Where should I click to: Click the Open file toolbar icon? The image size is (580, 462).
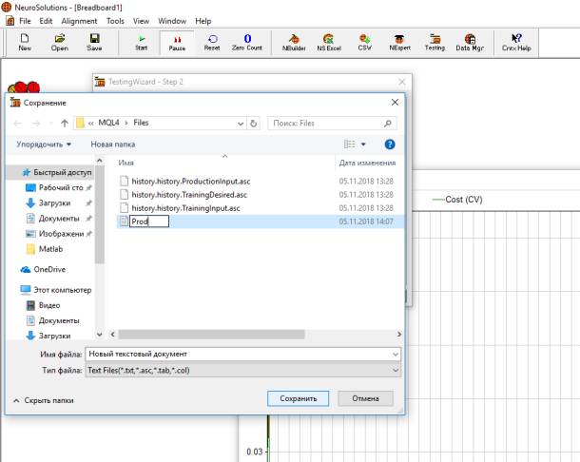coord(59,42)
